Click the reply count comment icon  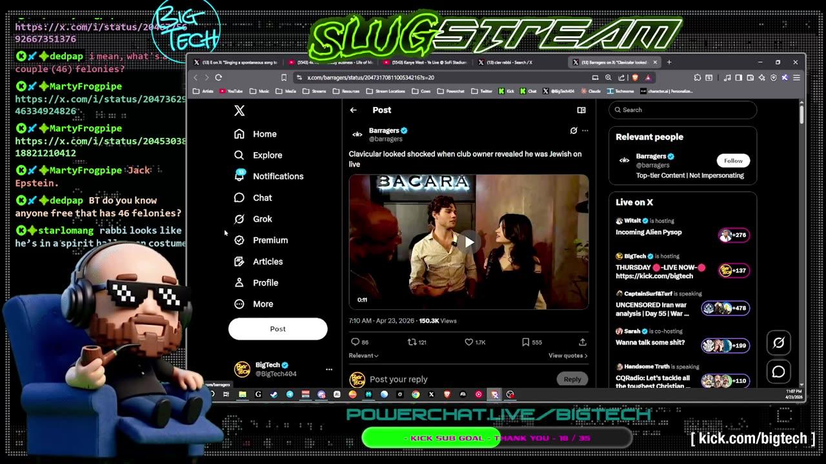pyautogui.click(x=355, y=342)
